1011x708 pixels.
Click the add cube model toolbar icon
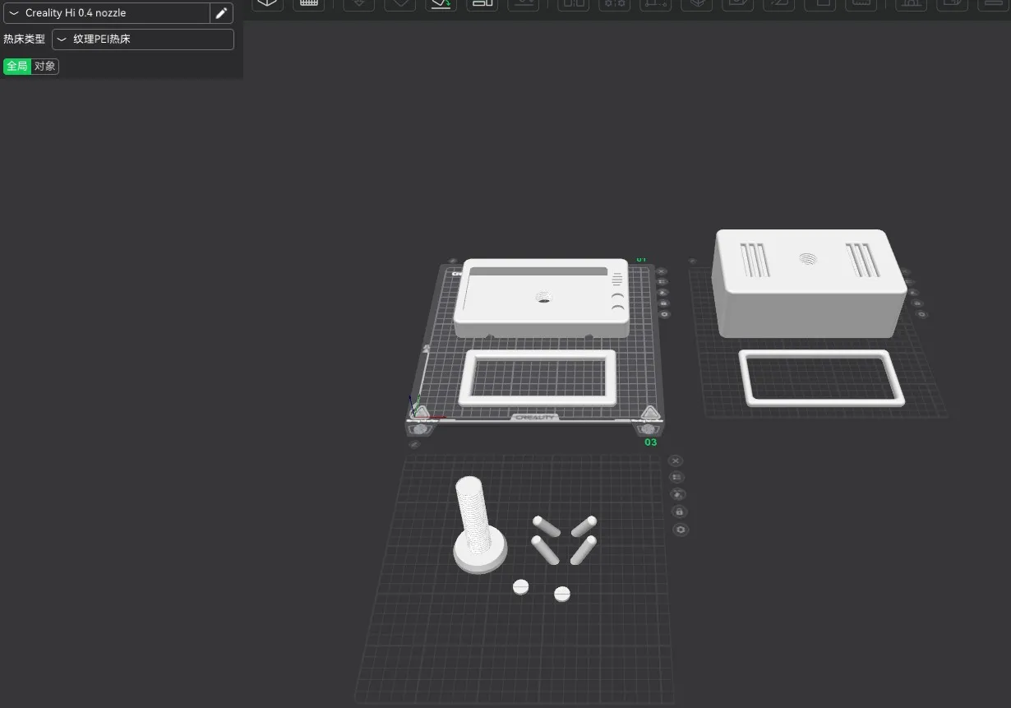(267, 3)
